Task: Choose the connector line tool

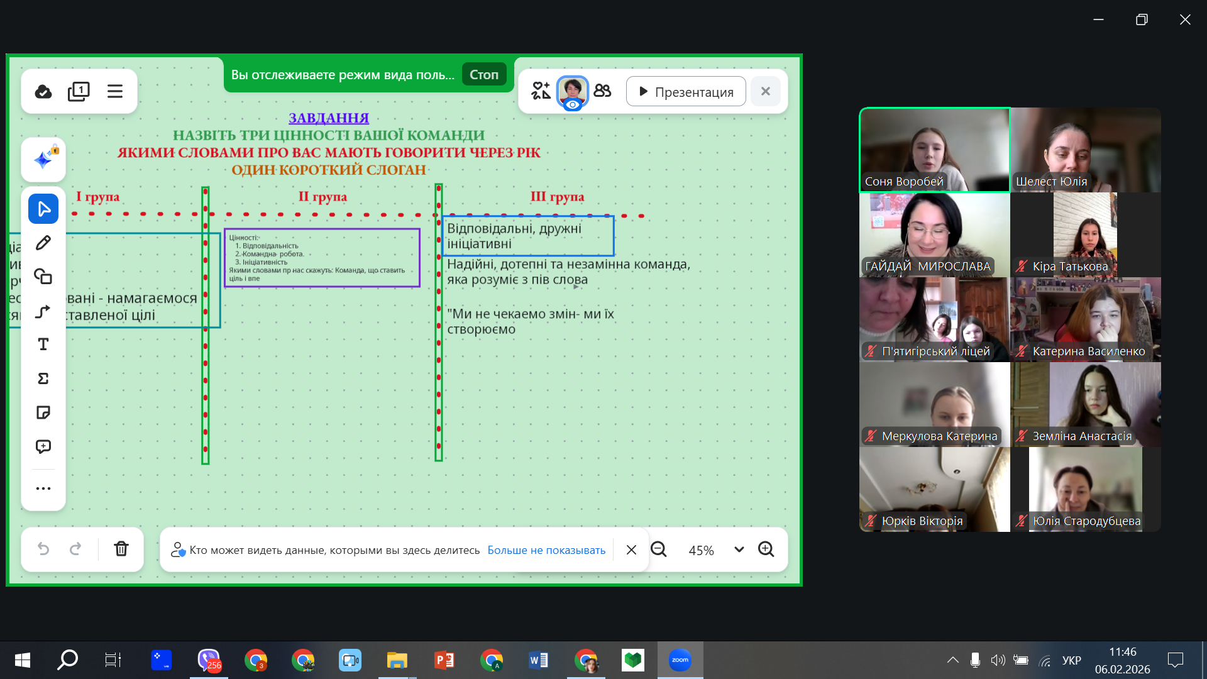Action: [x=43, y=311]
